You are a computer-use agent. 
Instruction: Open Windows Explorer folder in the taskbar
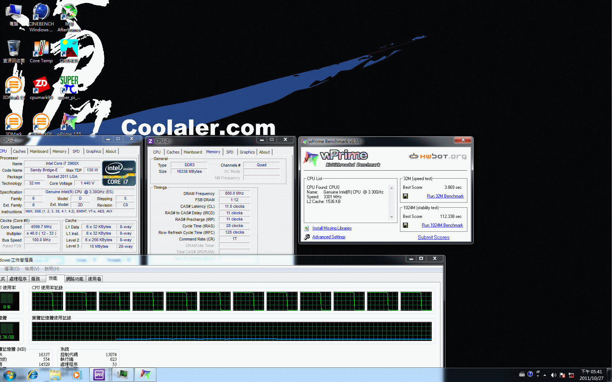(55, 375)
